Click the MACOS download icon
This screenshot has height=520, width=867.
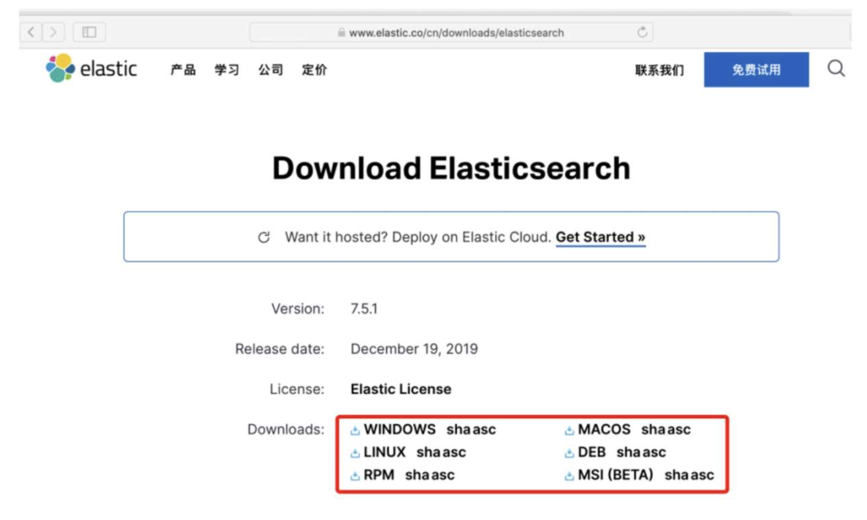click(x=569, y=430)
